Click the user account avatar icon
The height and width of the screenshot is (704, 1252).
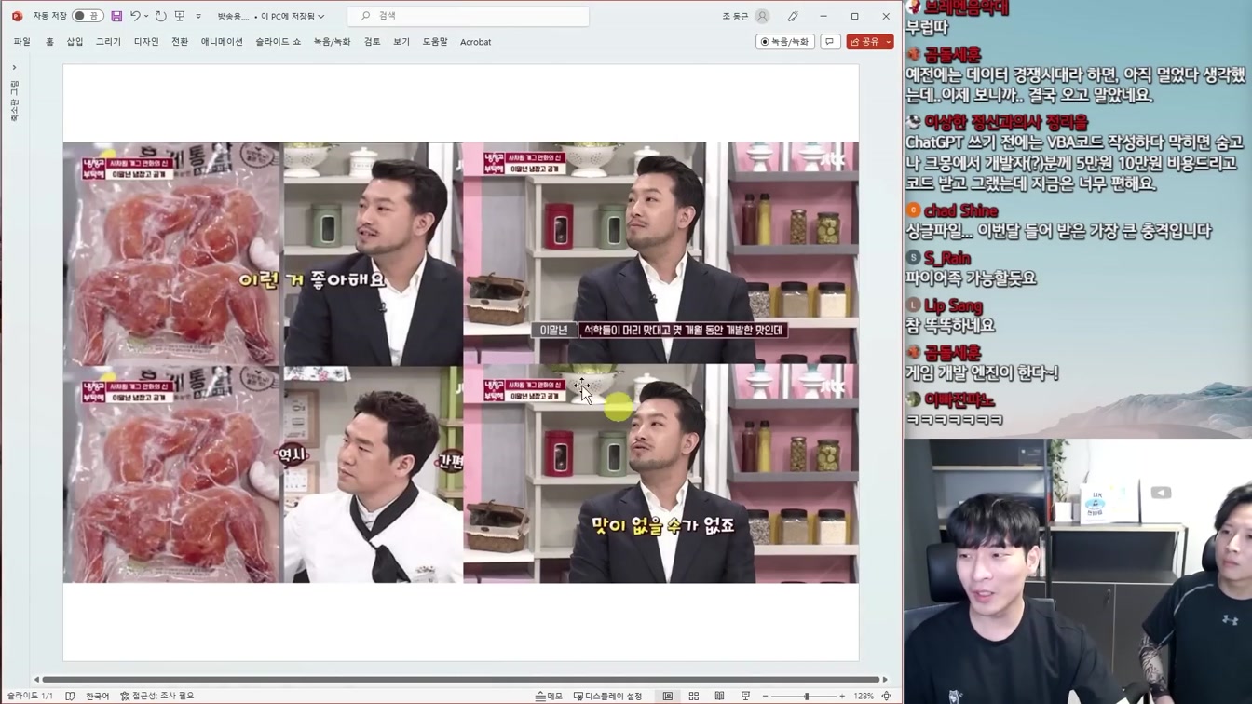(762, 16)
